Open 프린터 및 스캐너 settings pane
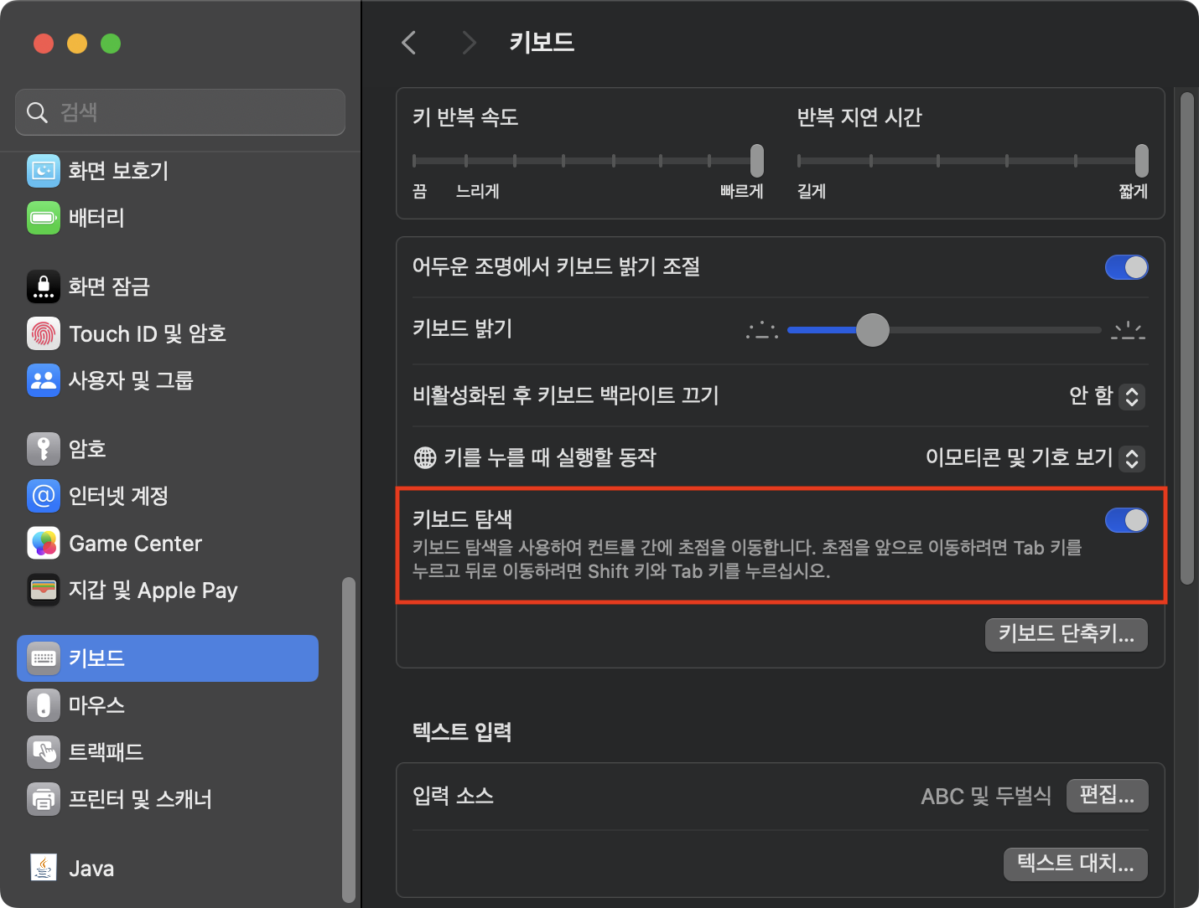1199x908 pixels. (168, 799)
